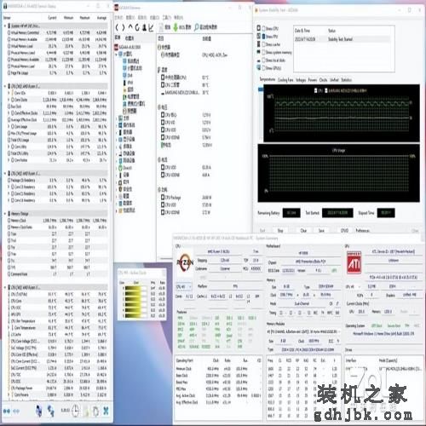Enable Stress system memory checkbox

263,52
